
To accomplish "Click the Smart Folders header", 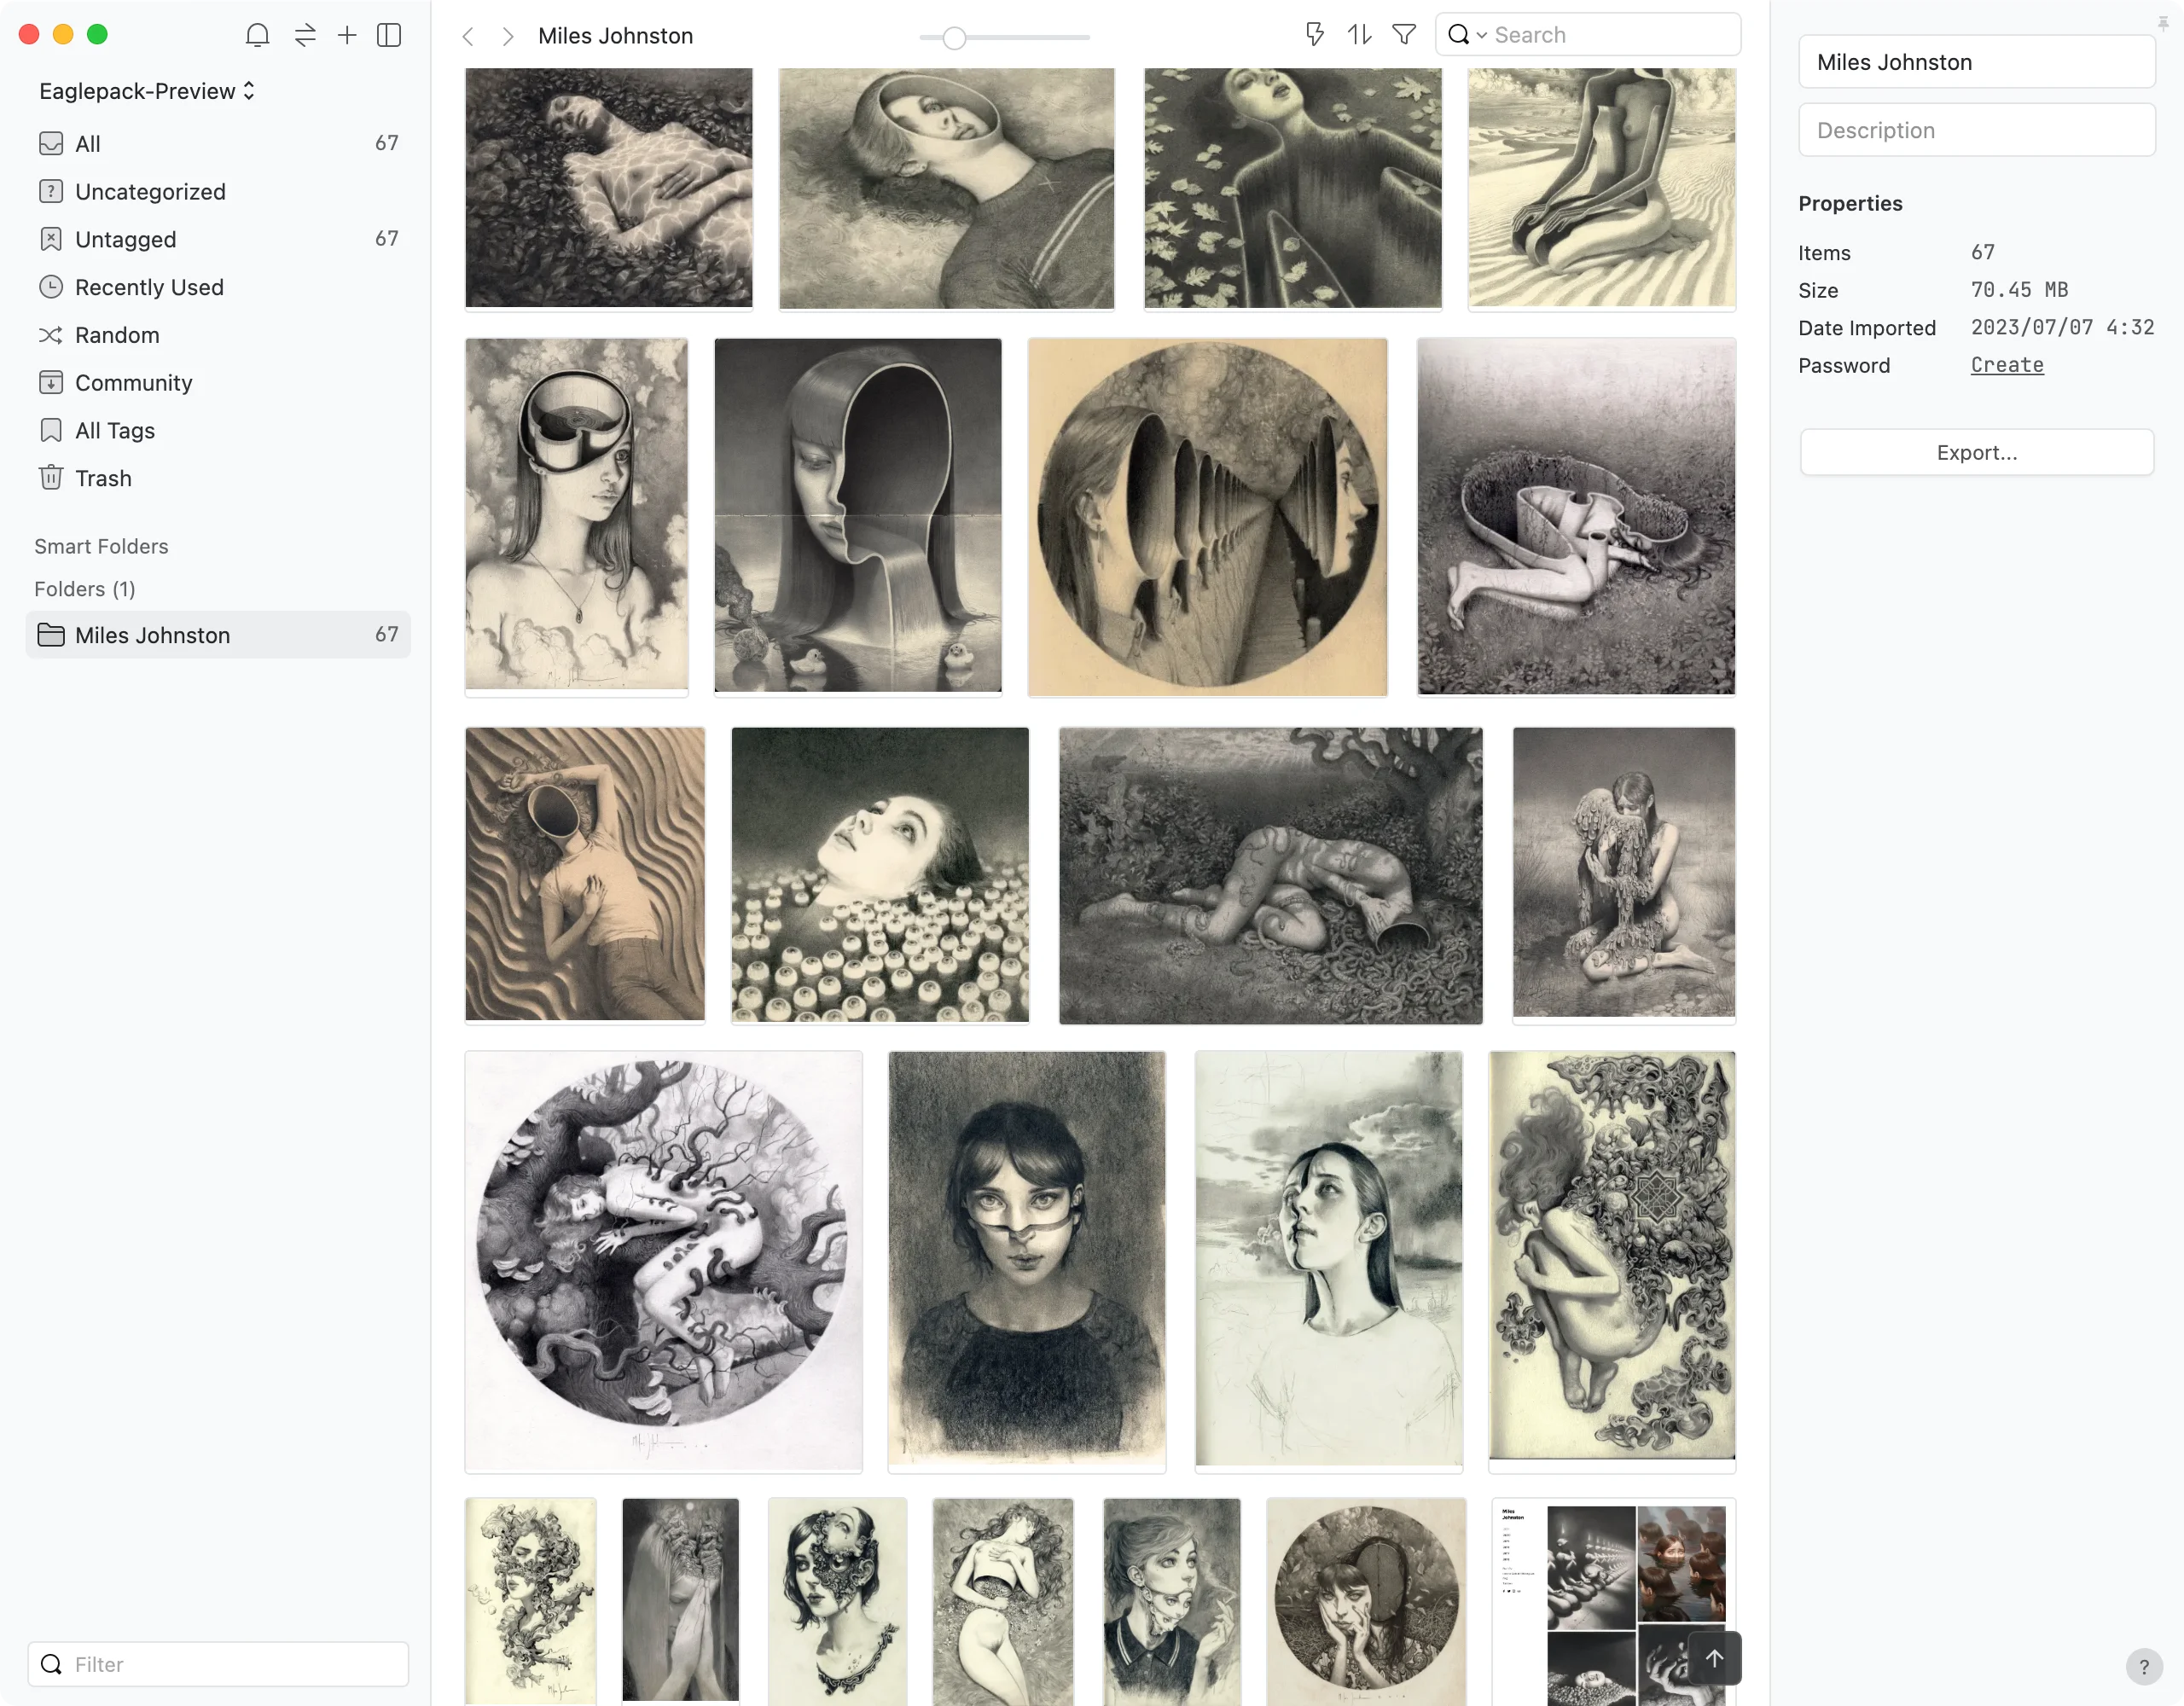I will pos(101,546).
